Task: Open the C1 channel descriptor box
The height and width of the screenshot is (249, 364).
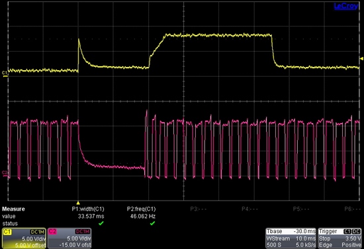Action: coord(24,238)
